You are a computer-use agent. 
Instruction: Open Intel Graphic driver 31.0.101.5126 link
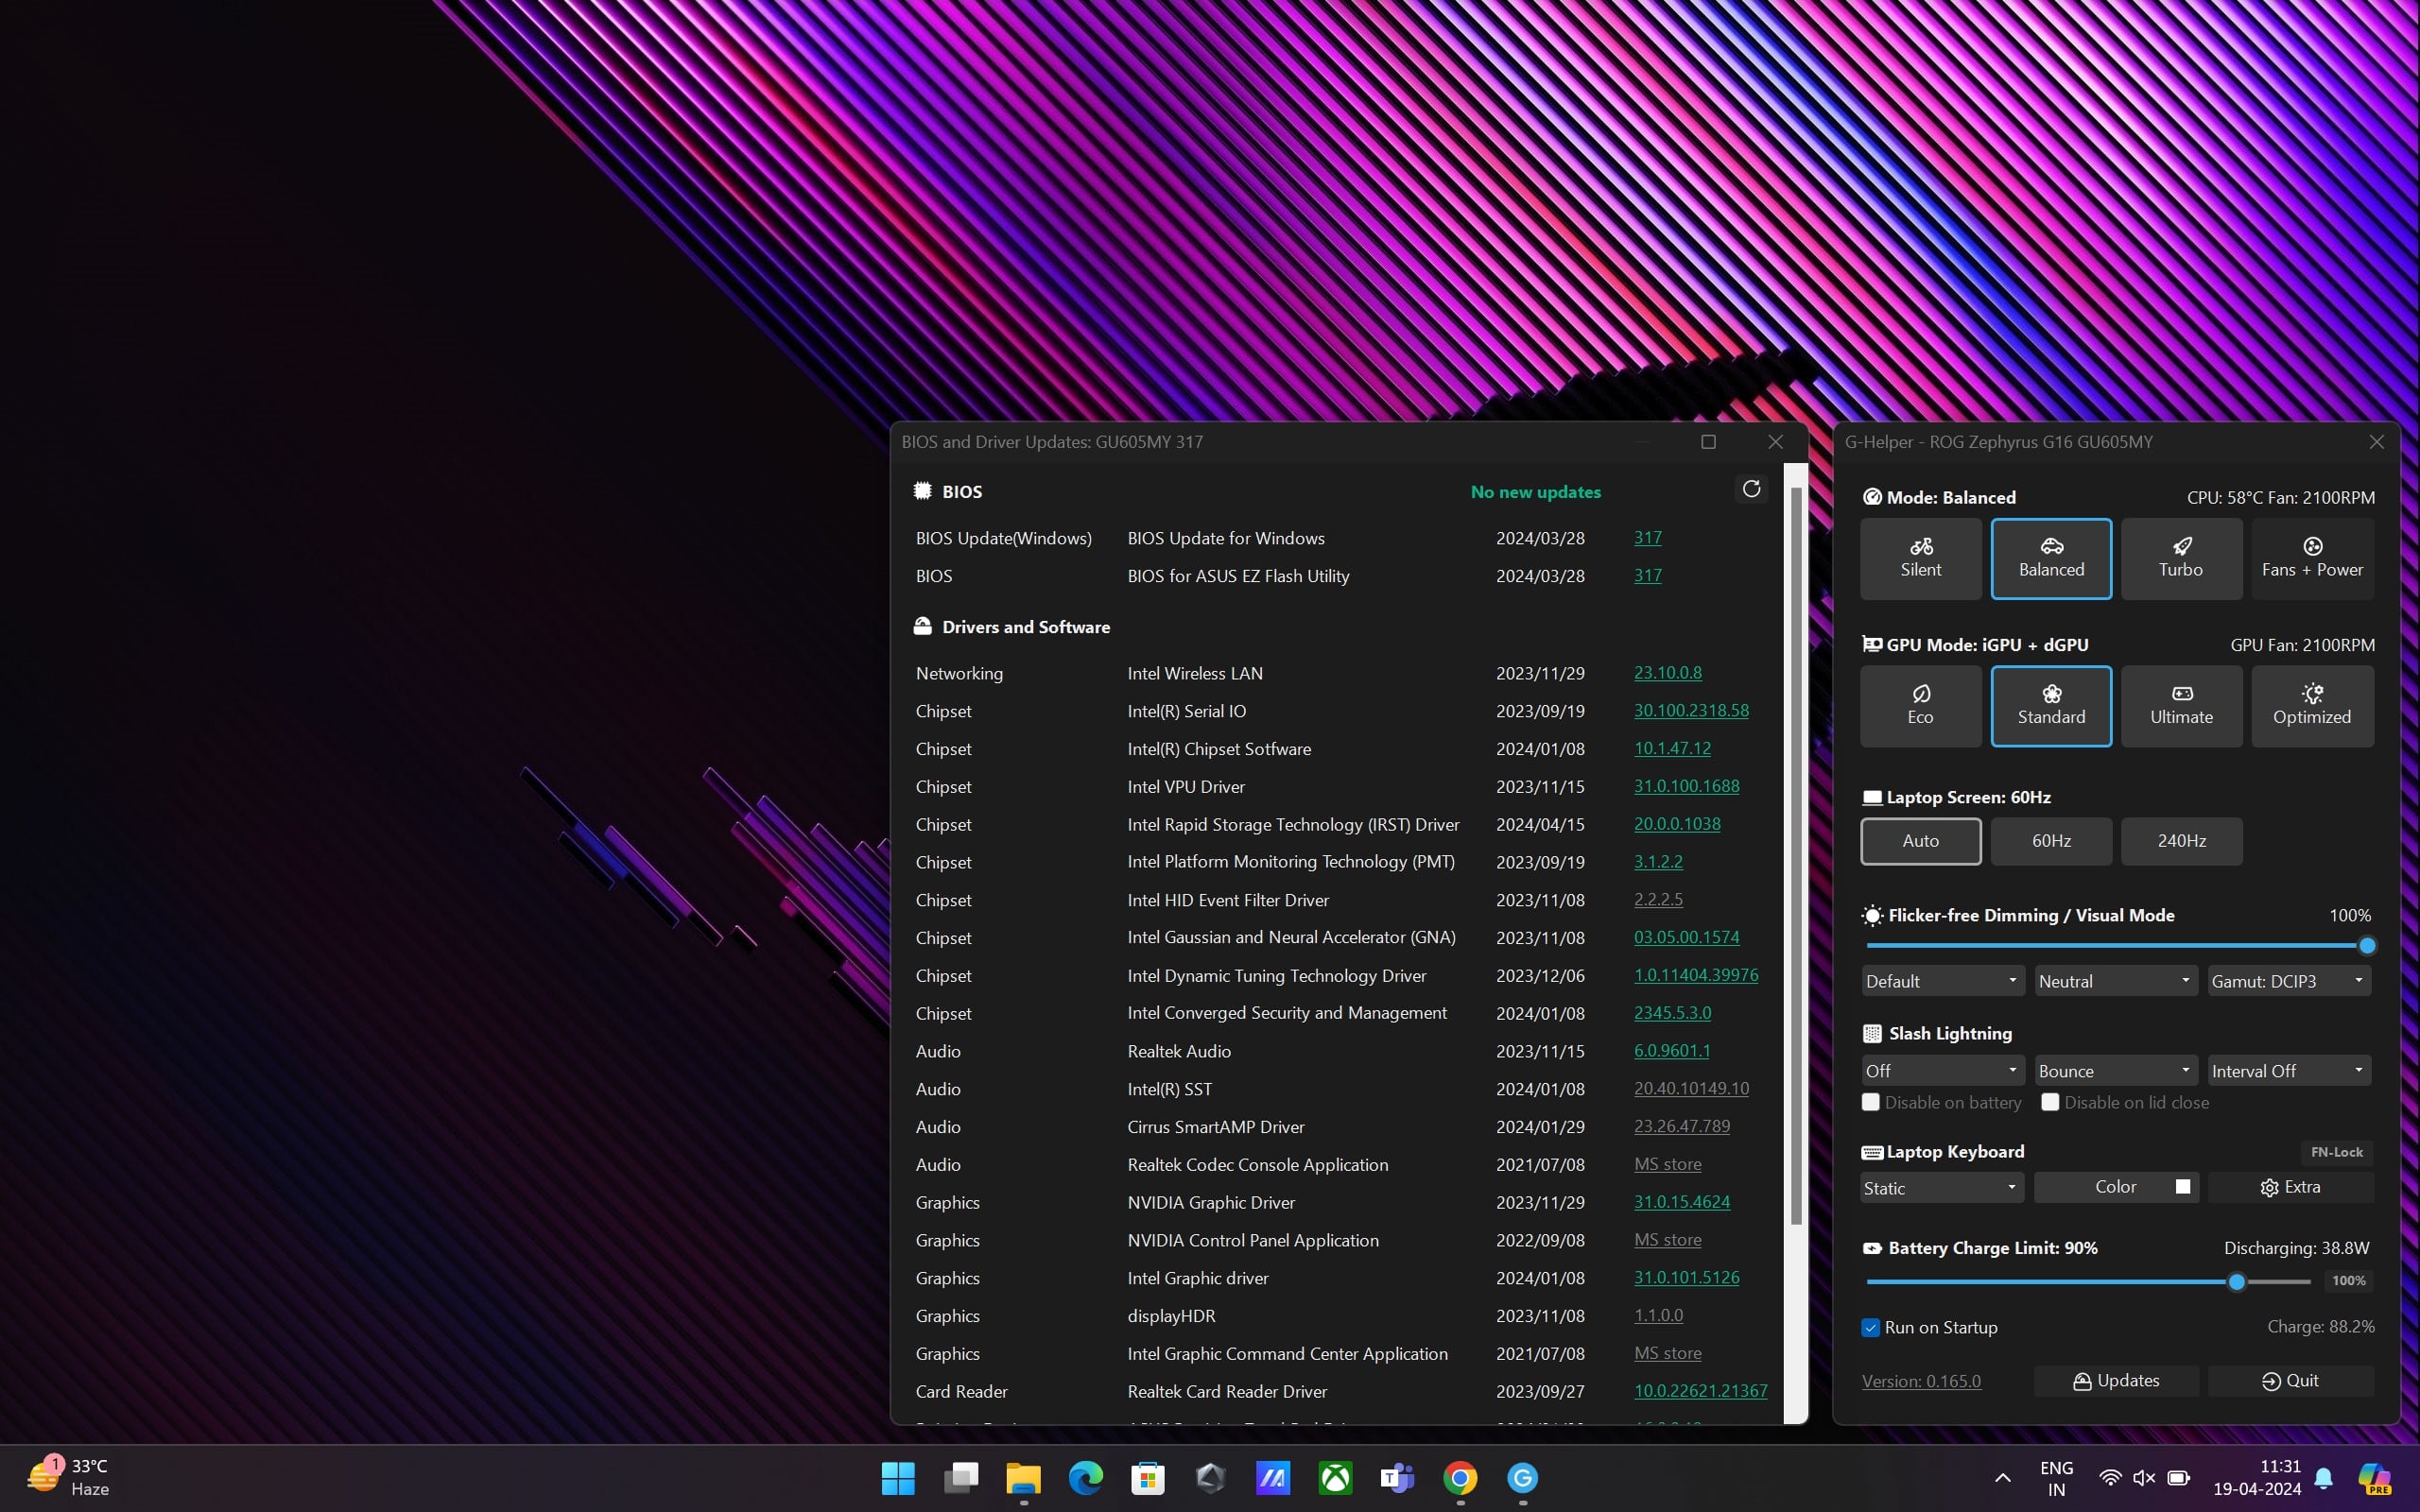coord(1687,1278)
